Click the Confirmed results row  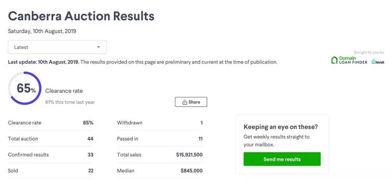50,155
